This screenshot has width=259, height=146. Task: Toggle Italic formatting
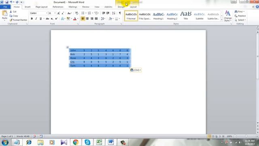(36, 19)
